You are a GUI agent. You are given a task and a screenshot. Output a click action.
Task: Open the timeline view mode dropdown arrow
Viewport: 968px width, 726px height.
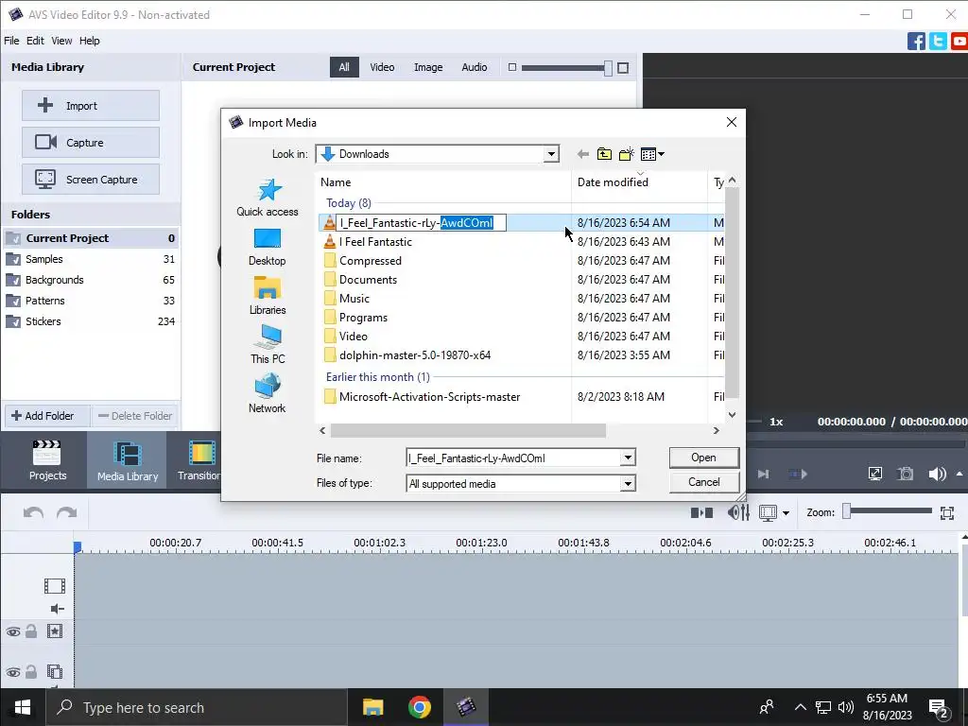coord(786,513)
